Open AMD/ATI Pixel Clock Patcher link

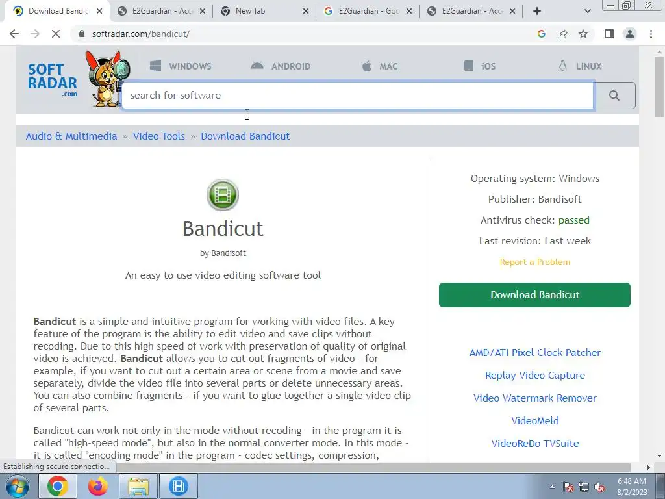click(535, 353)
